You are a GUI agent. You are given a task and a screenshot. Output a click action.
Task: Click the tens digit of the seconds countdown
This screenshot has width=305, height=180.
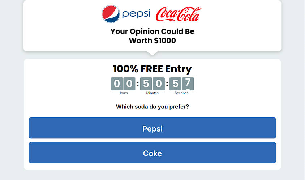point(175,84)
